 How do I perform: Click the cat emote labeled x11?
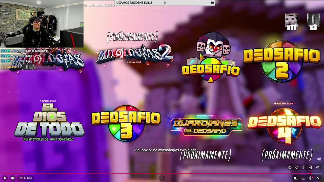pos(291,22)
